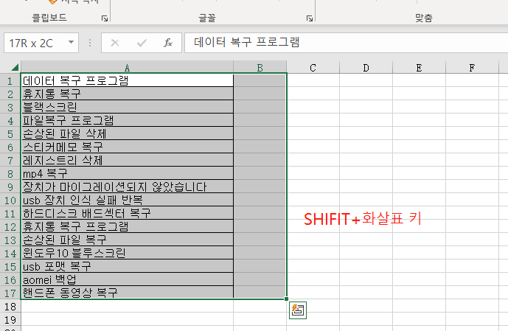The height and width of the screenshot is (331, 508).
Task: Open the Clipboard group dialog launcher
Action: pos(104,18)
